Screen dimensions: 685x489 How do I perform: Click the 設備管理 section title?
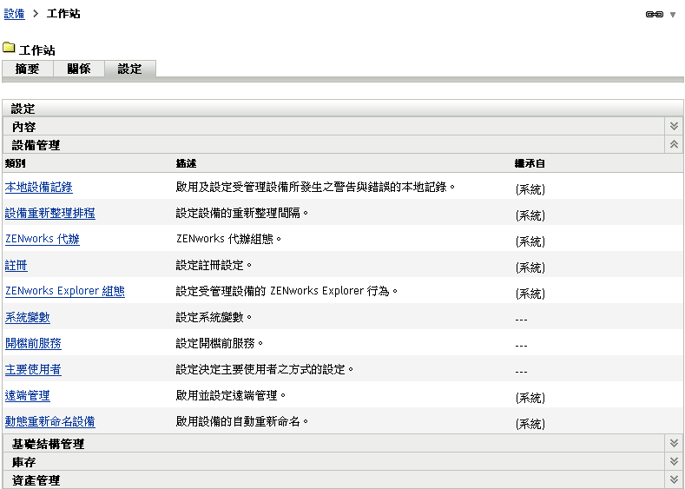pos(36,145)
